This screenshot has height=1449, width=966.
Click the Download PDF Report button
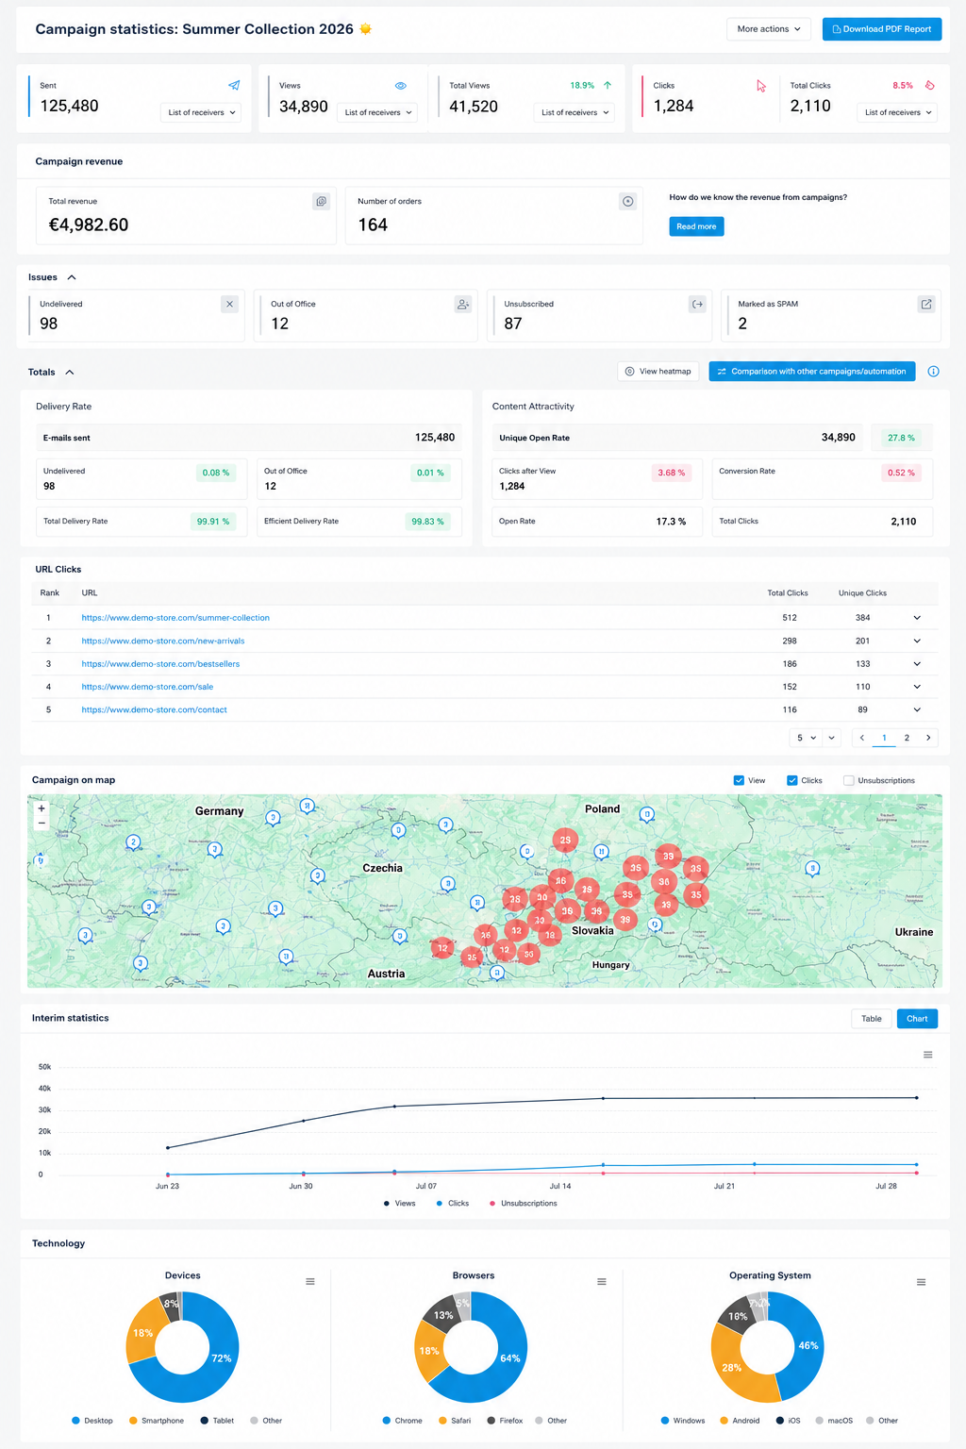pyautogui.click(x=882, y=29)
